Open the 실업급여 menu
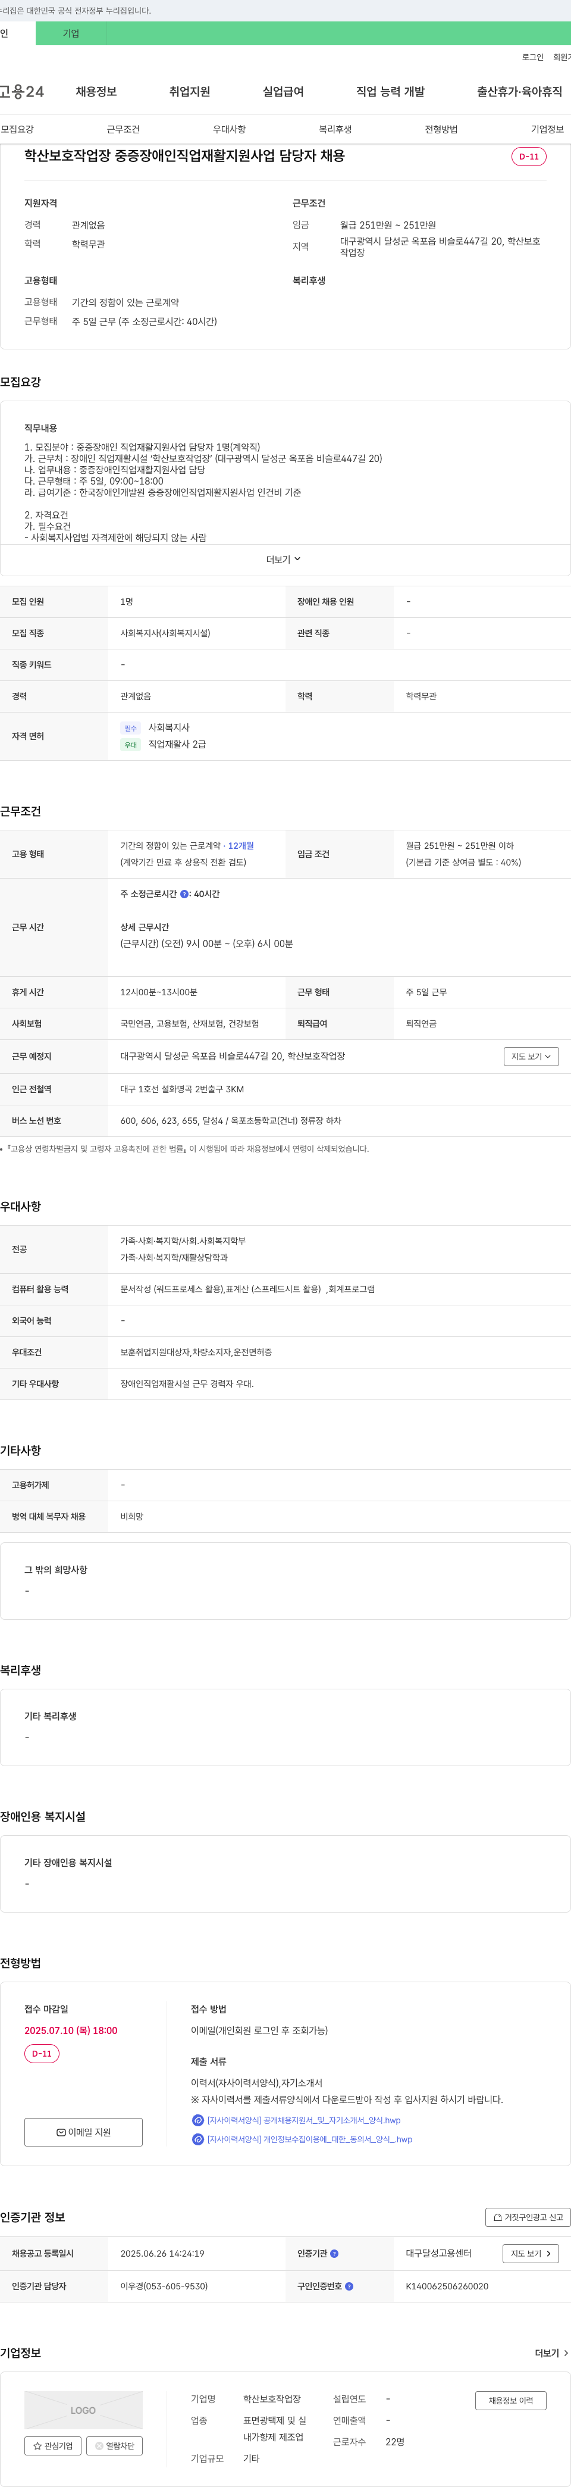The image size is (571, 2487). click(284, 92)
